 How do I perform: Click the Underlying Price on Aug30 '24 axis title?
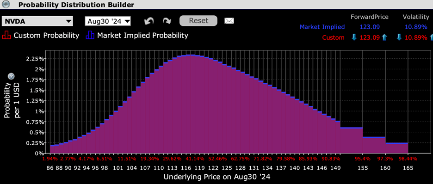click(x=216, y=177)
